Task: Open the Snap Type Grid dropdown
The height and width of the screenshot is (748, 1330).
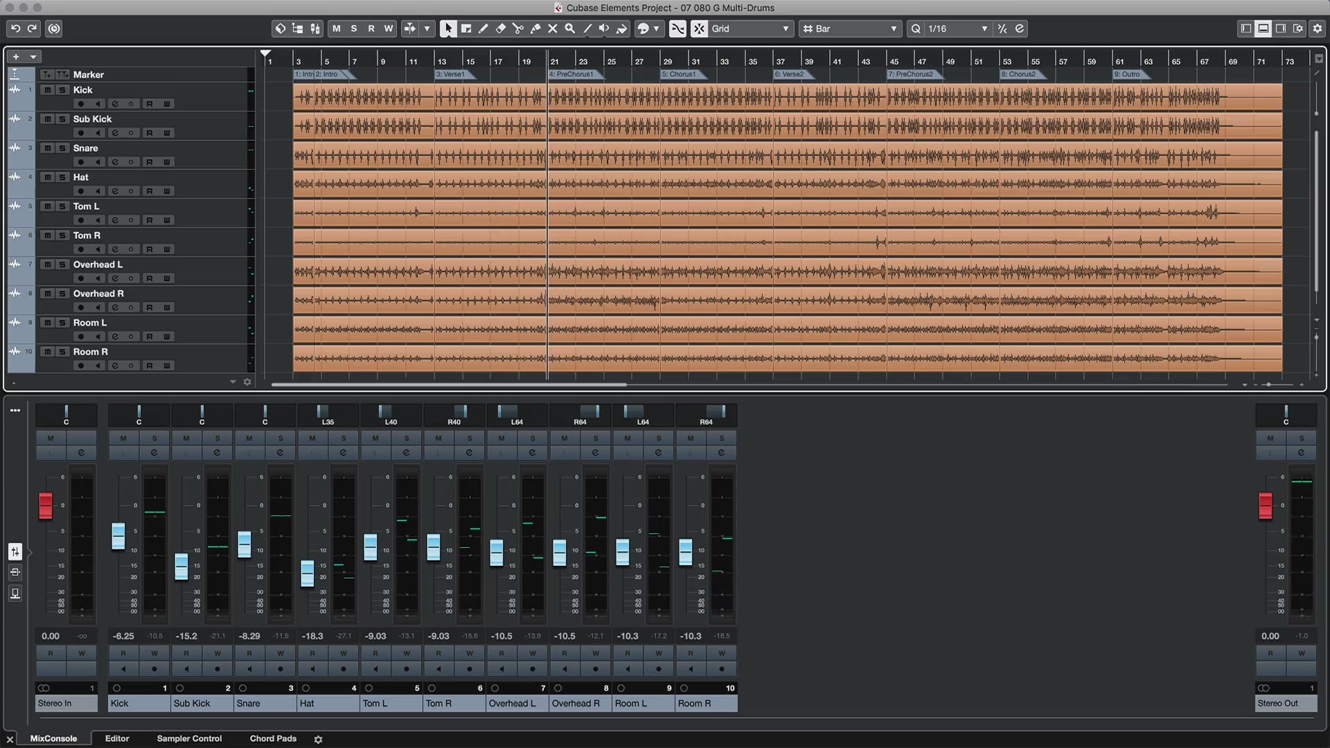Action: coord(751,28)
